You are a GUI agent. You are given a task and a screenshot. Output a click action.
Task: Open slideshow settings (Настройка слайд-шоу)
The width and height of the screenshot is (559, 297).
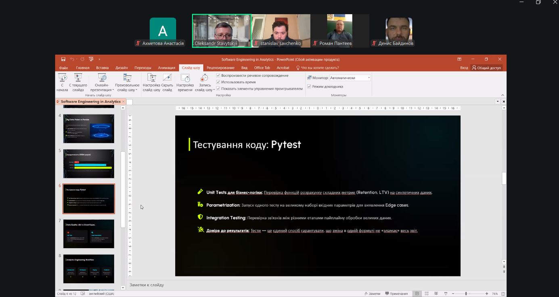click(x=151, y=82)
